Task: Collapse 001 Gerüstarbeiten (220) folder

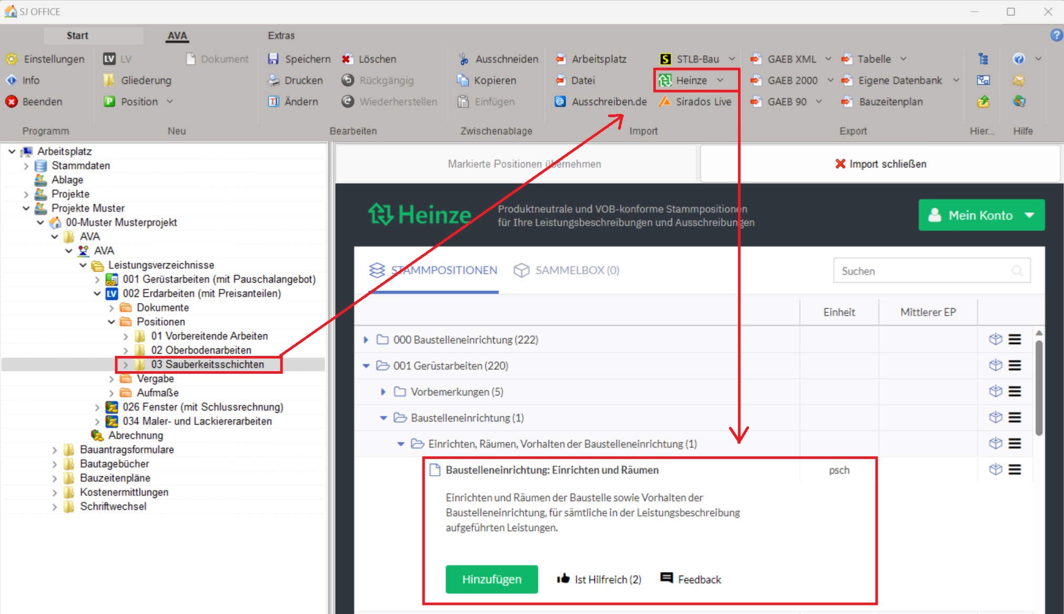Action: 366,366
